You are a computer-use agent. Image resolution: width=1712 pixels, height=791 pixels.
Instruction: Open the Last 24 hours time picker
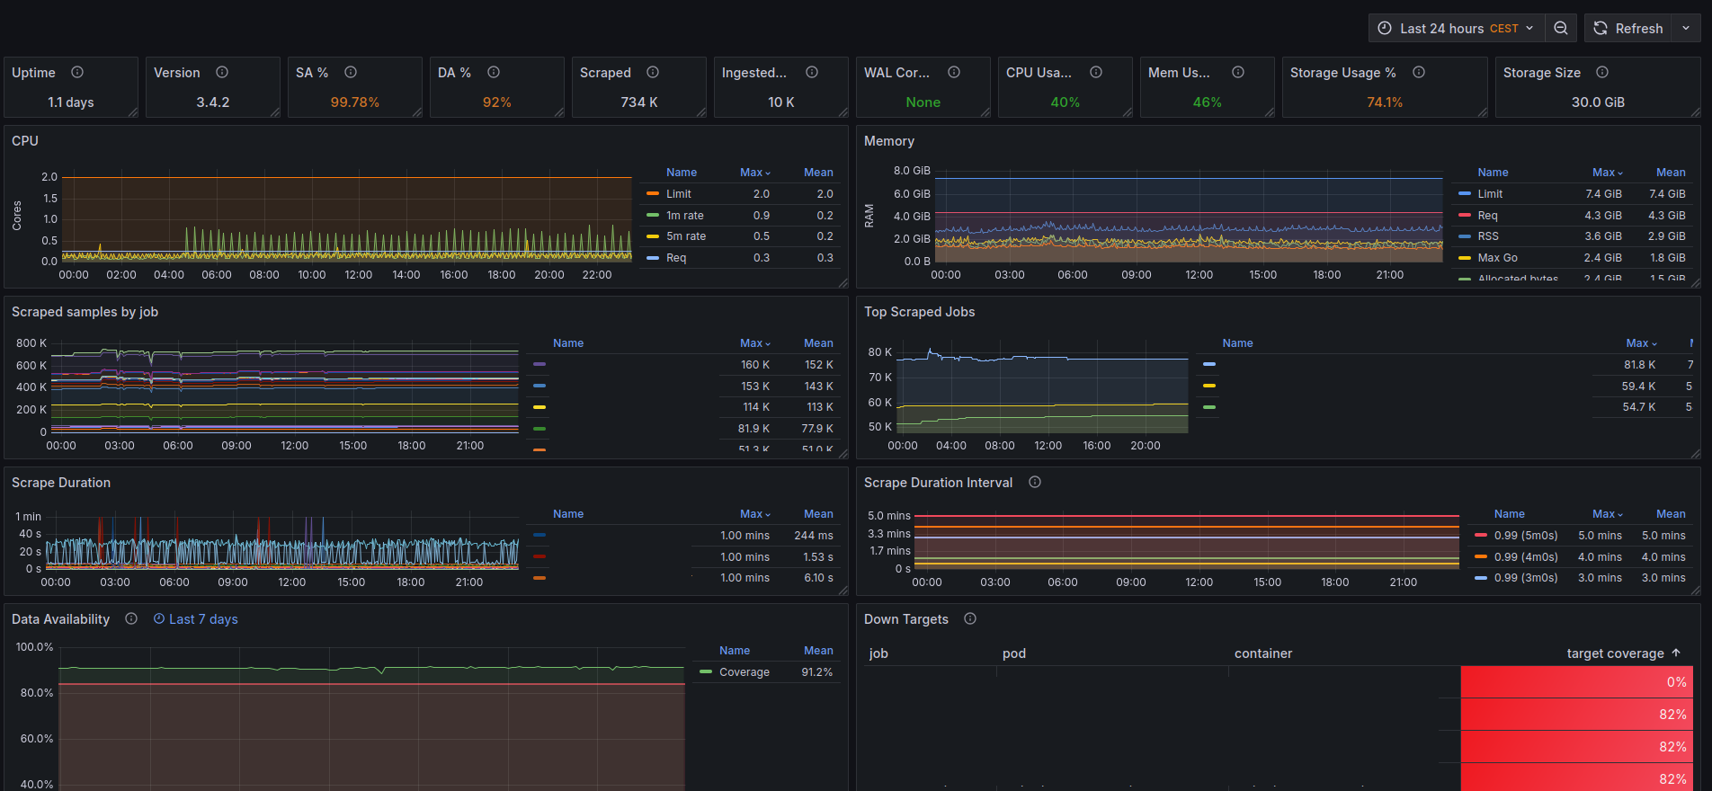(x=1457, y=28)
